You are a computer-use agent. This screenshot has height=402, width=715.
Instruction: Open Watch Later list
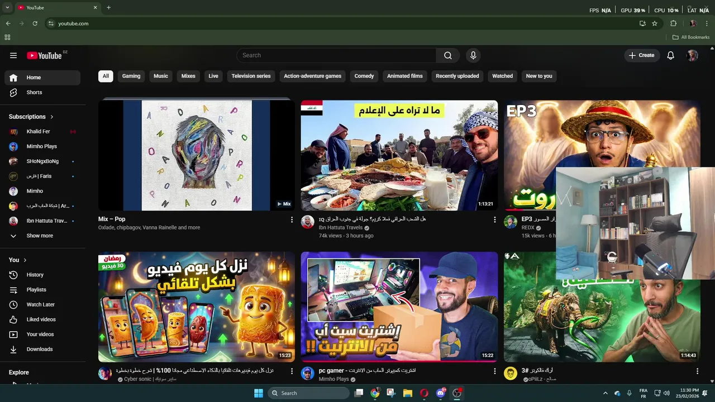(42, 304)
